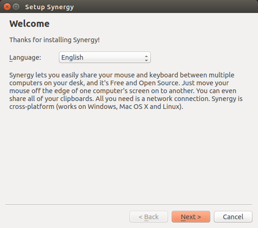Viewport: 258px width, 228px height.
Task: Select the English text in language box
Action: [x=72, y=57]
